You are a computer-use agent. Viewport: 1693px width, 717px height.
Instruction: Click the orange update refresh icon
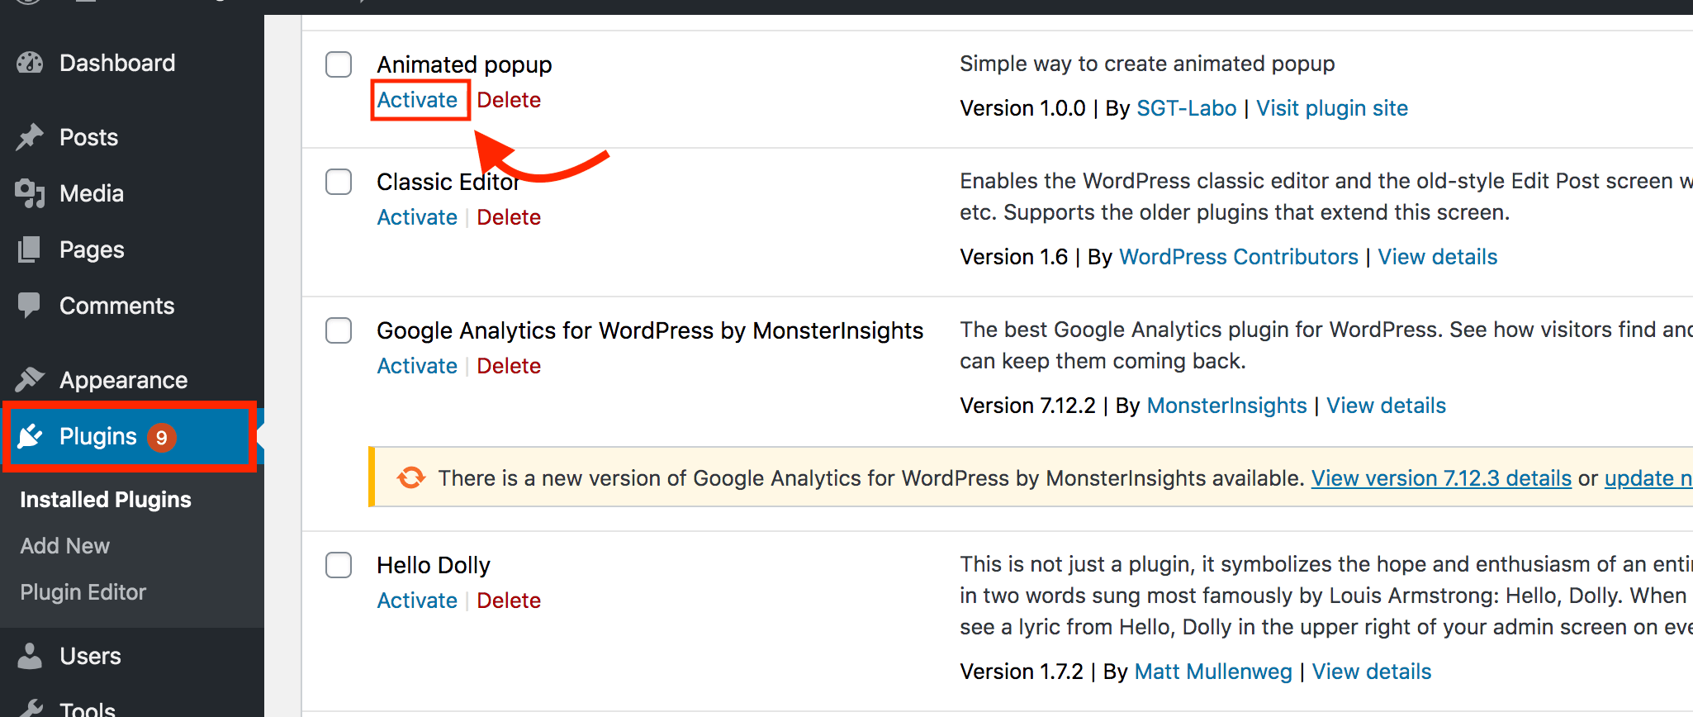click(410, 477)
